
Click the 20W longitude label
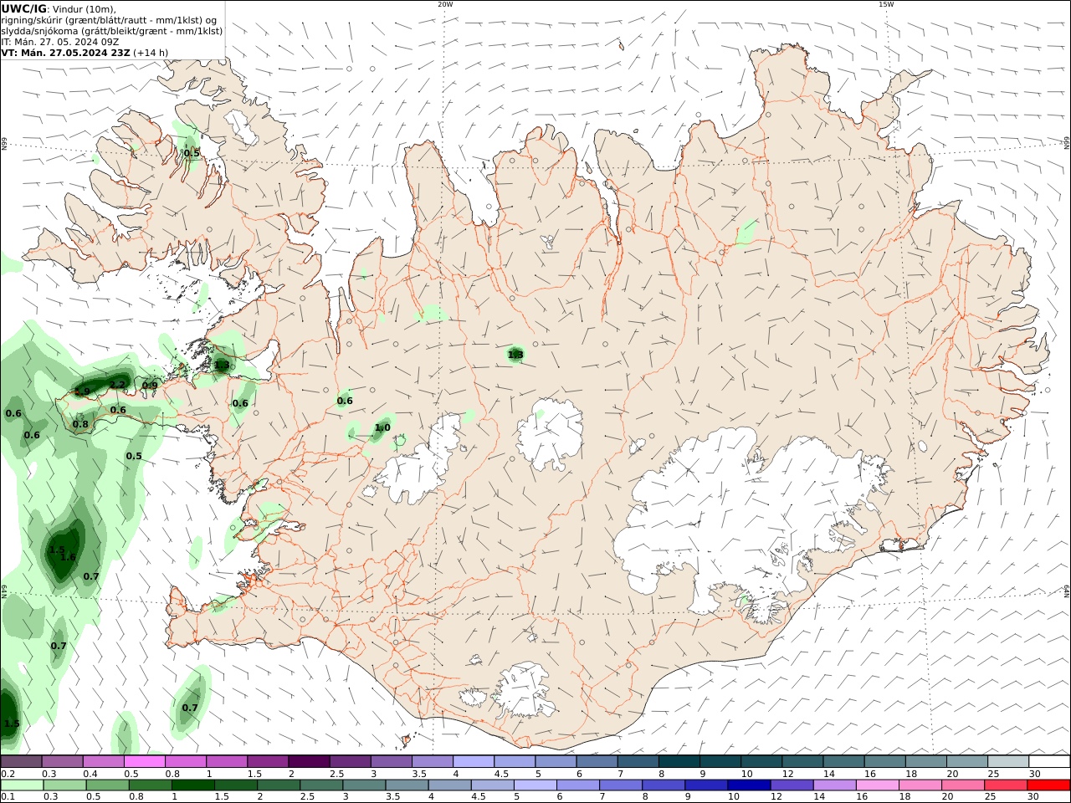click(x=445, y=4)
